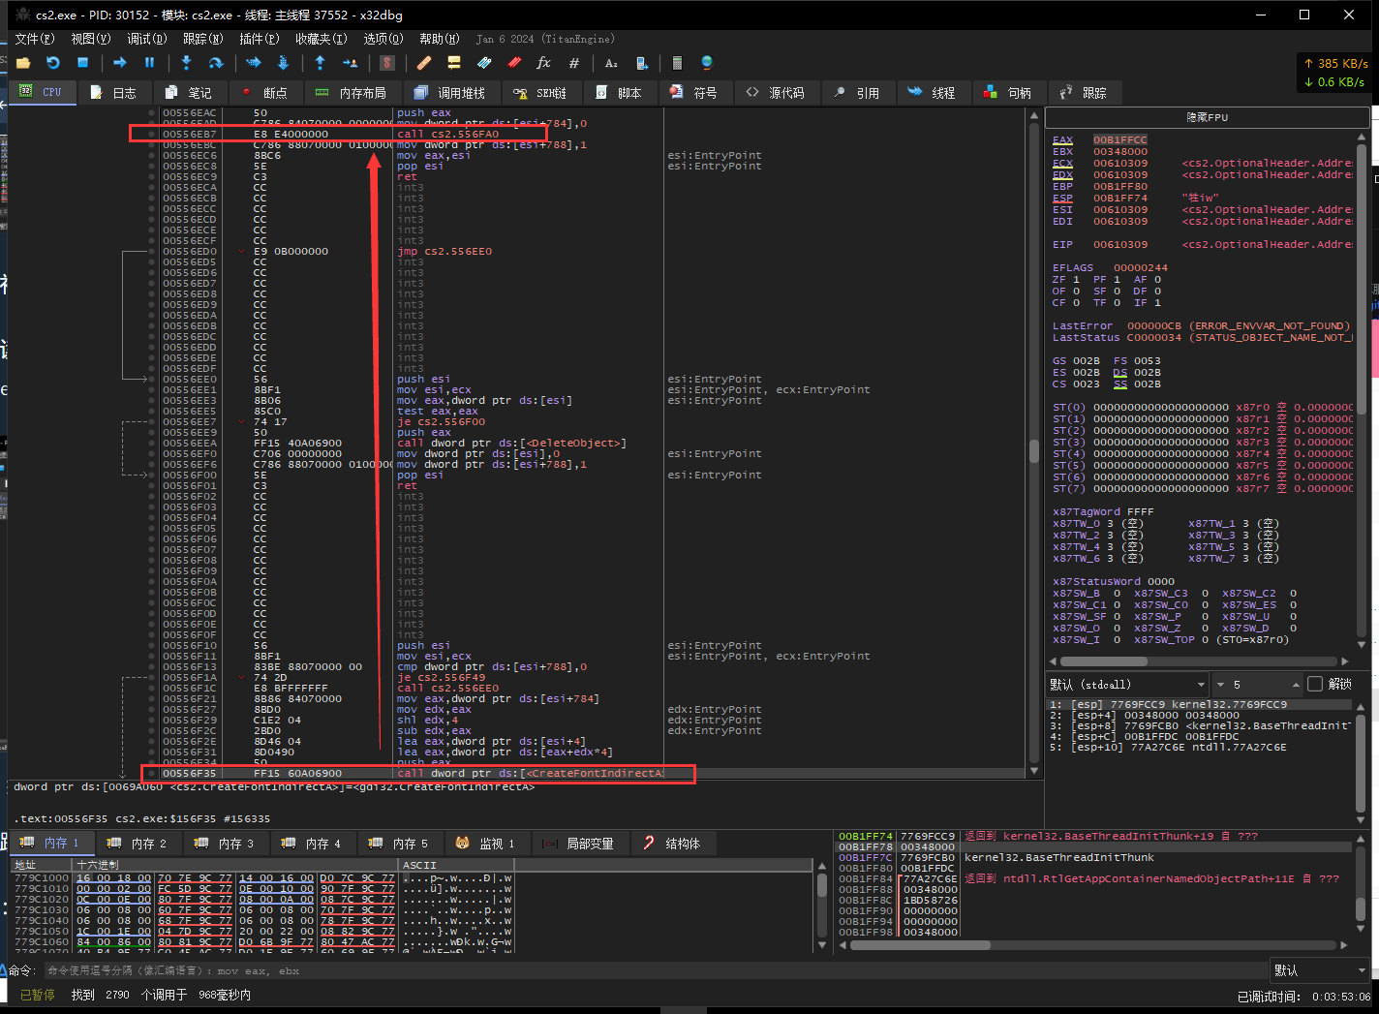
Task: Toggle the 解锁 checkbox
Action: (x=1315, y=684)
